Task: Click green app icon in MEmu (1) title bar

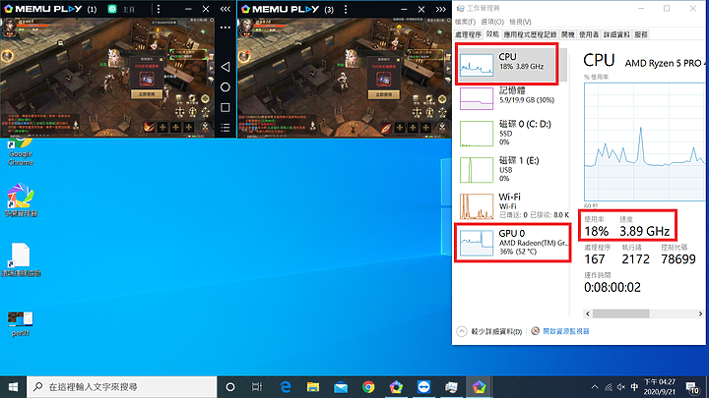Action: 112,9
